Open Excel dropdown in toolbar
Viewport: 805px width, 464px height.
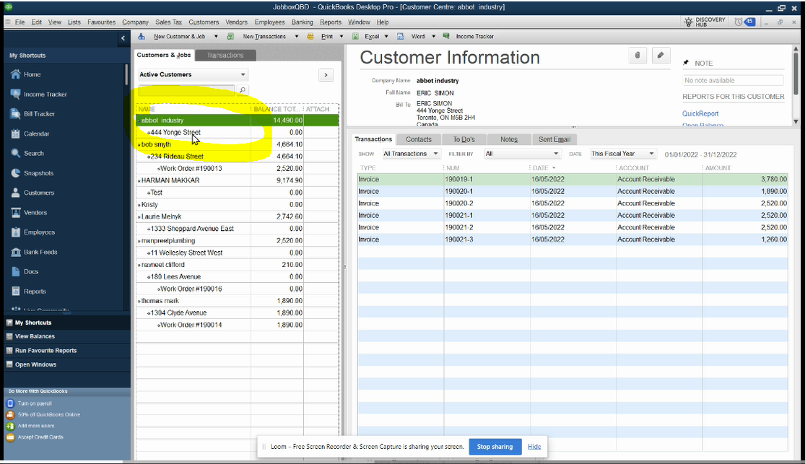click(386, 37)
